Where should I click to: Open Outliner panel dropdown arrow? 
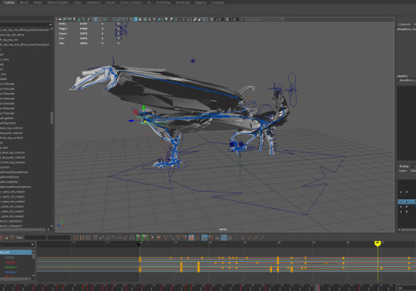(x=50, y=25)
